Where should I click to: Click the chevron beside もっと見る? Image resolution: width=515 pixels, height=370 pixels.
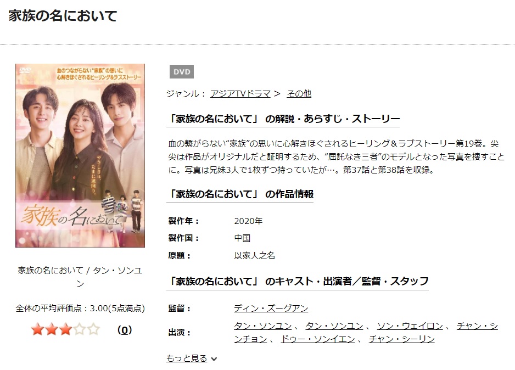(214, 359)
